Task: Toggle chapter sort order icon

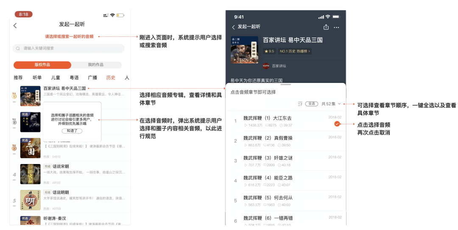Action: [x=300, y=104]
